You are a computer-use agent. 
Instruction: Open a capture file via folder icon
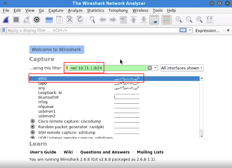coord(49,20)
